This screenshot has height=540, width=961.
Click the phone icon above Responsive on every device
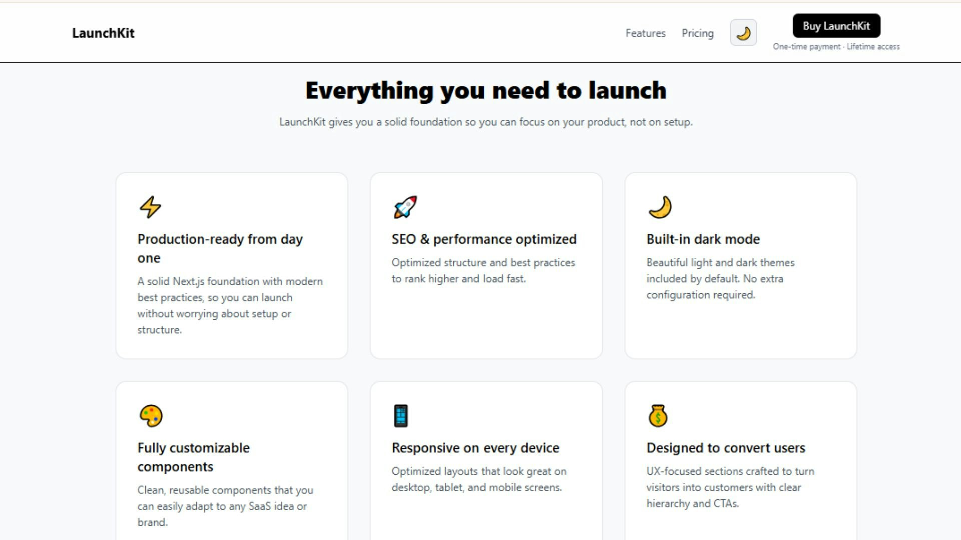pyautogui.click(x=400, y=416)
